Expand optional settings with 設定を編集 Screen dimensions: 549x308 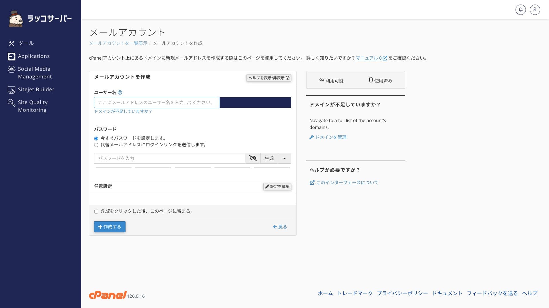click(277, 187)
